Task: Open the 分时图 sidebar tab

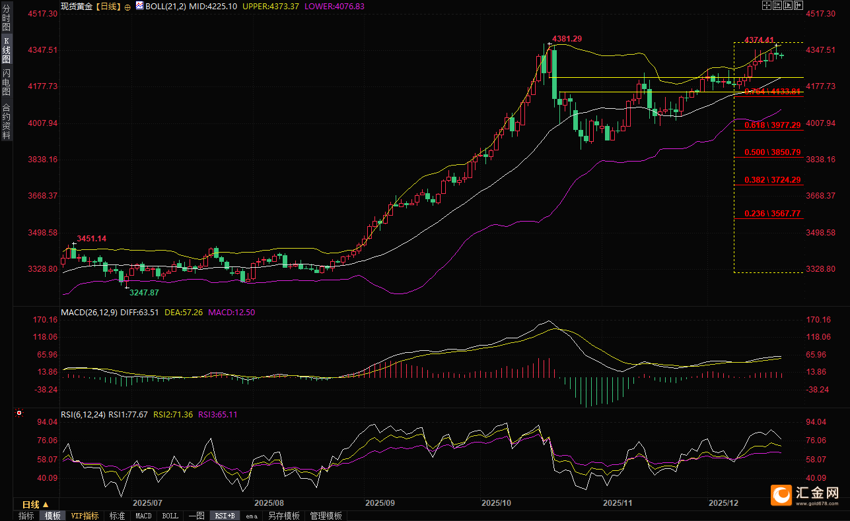Action: point(7,18)
